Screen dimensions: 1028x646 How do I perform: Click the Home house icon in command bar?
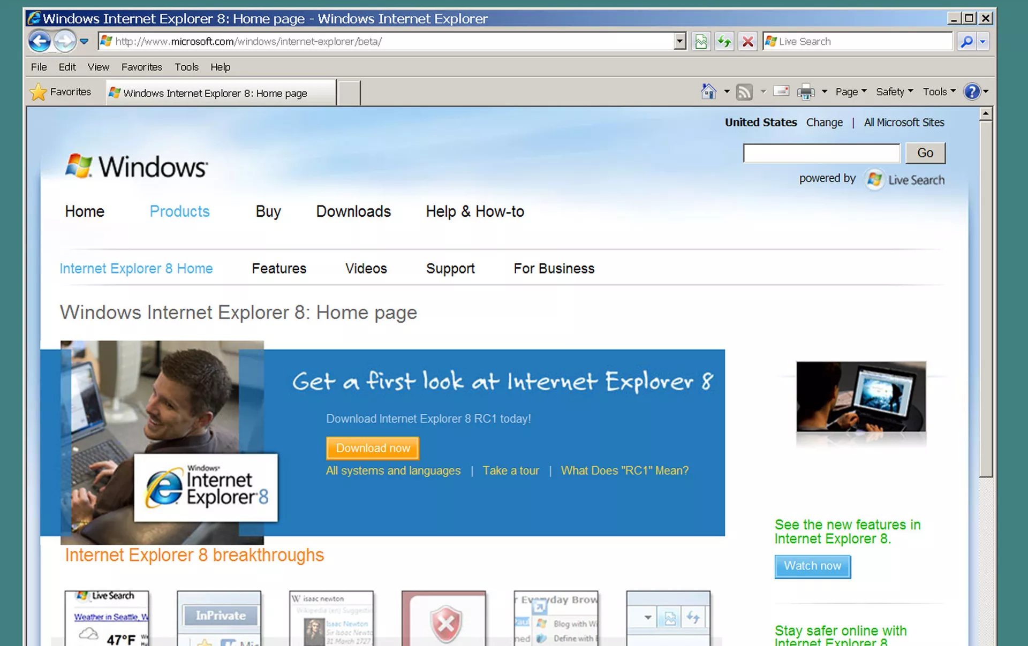click(x=708, y=92)
